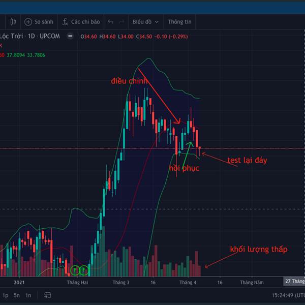Screen dimensions: 305x305
Task: Click the change -0.10 (-0.29%) value
Action: point(171,37)
